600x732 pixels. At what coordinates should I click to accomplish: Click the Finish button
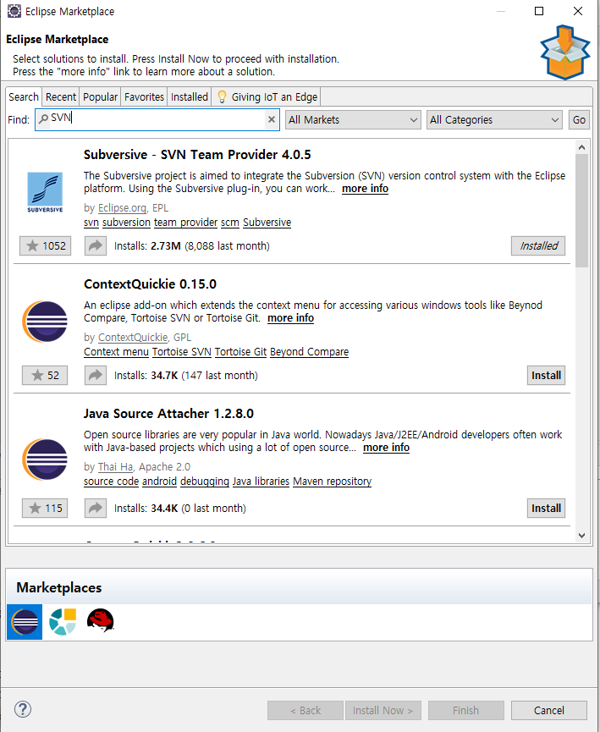[466, 710]
